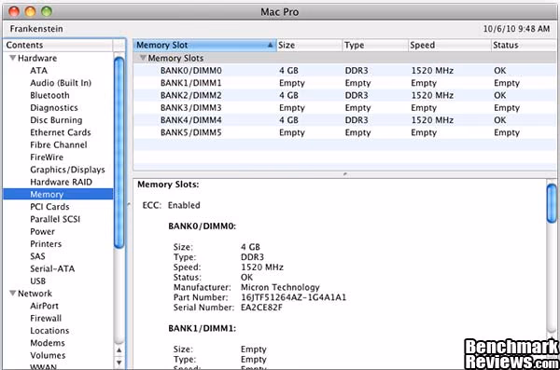Click the detail pane scrollbar thumb
This screenshot has height=370, width=560.
point(552,204)
